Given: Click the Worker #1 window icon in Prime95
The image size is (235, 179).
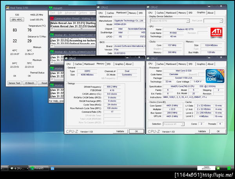Looking at the screenshot, I should (x=52, y=35).
